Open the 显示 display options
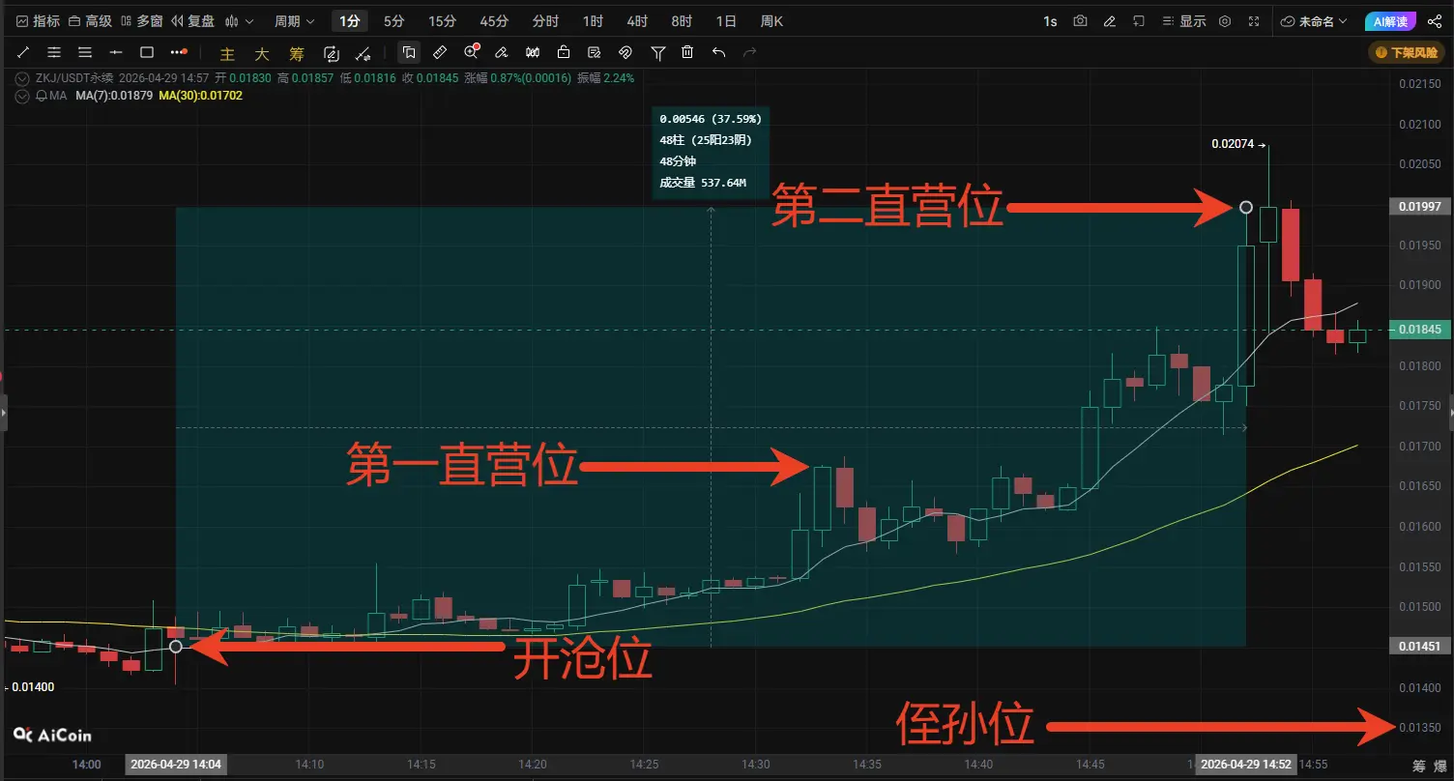This screenshot has height=781, width=1454. (x=1184, y=21)
